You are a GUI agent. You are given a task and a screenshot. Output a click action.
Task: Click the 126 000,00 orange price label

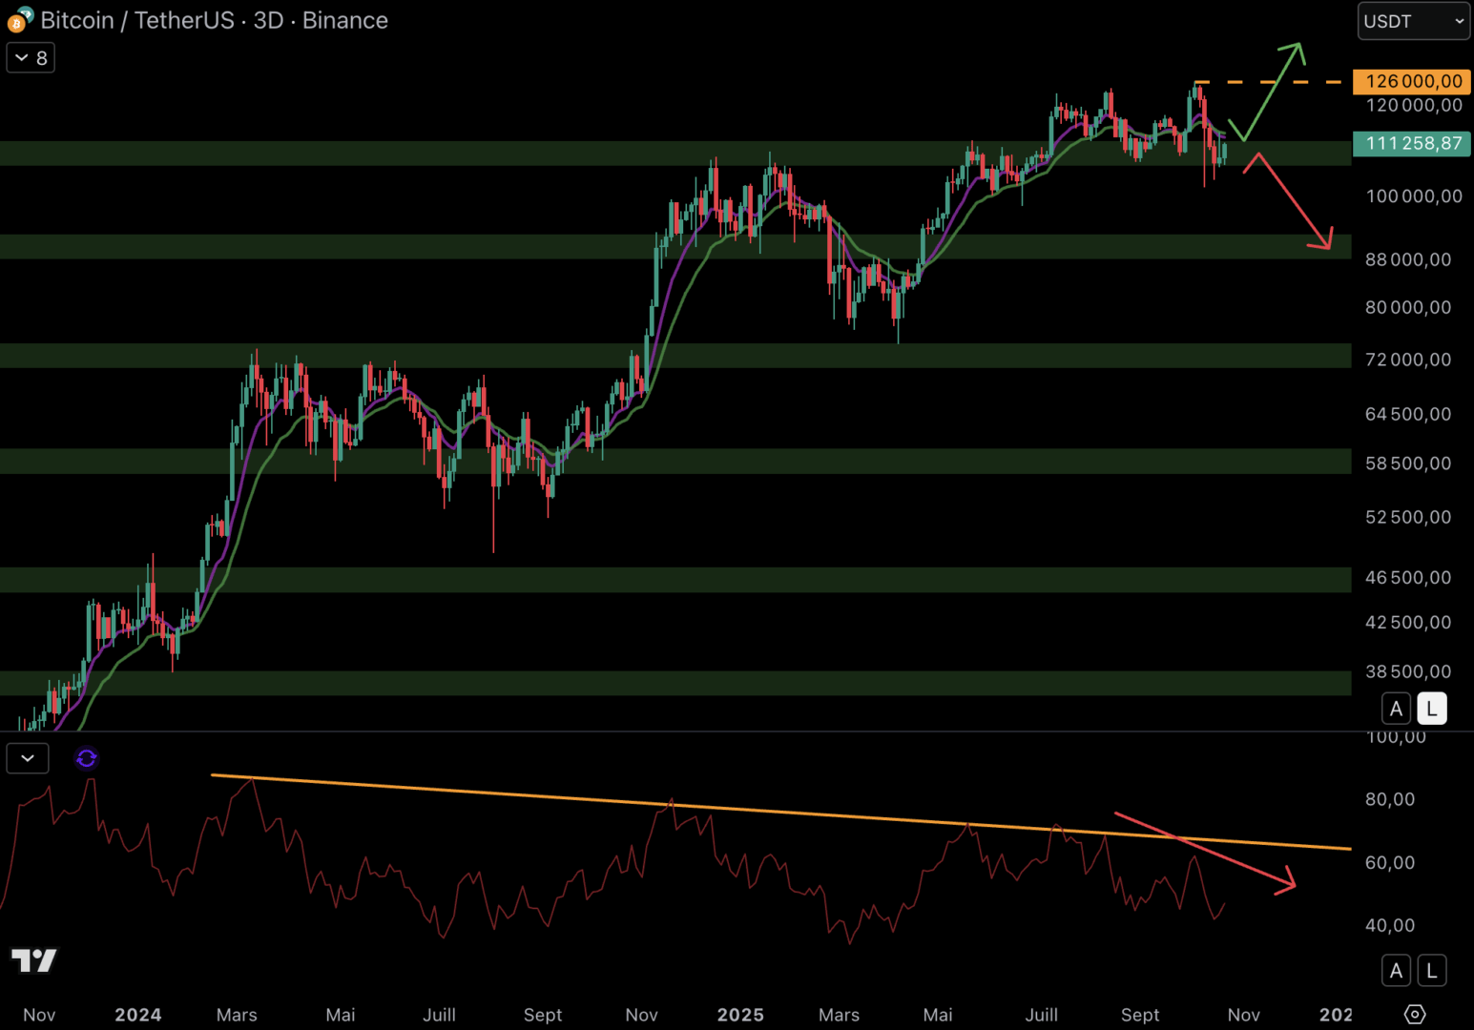[1412, 82]
